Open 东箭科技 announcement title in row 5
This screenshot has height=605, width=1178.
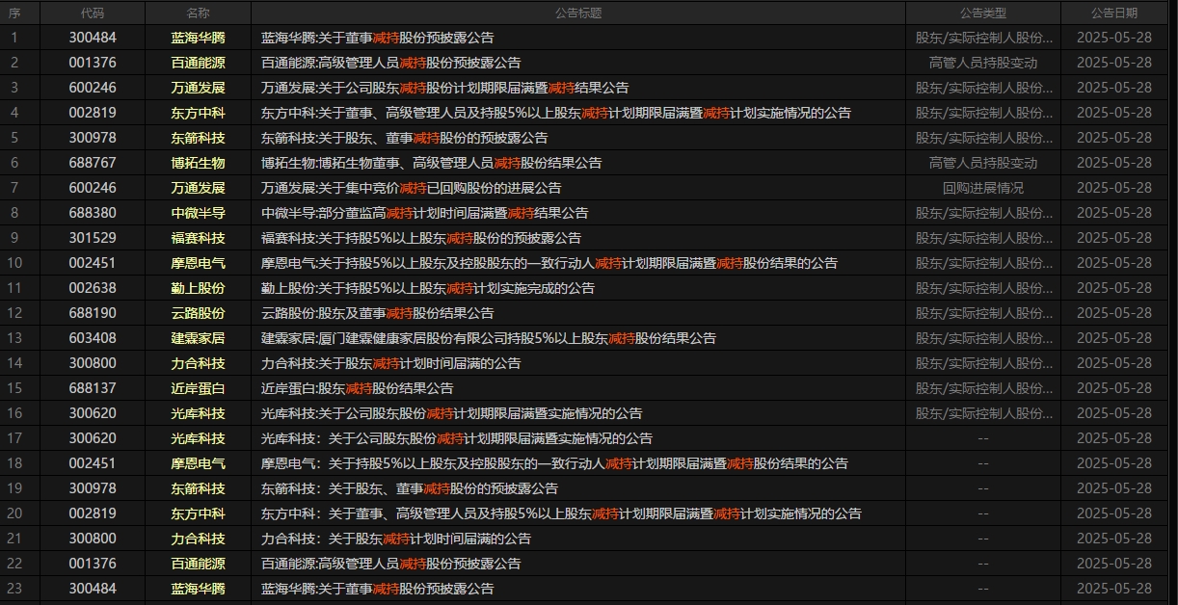tap(404, 138)
